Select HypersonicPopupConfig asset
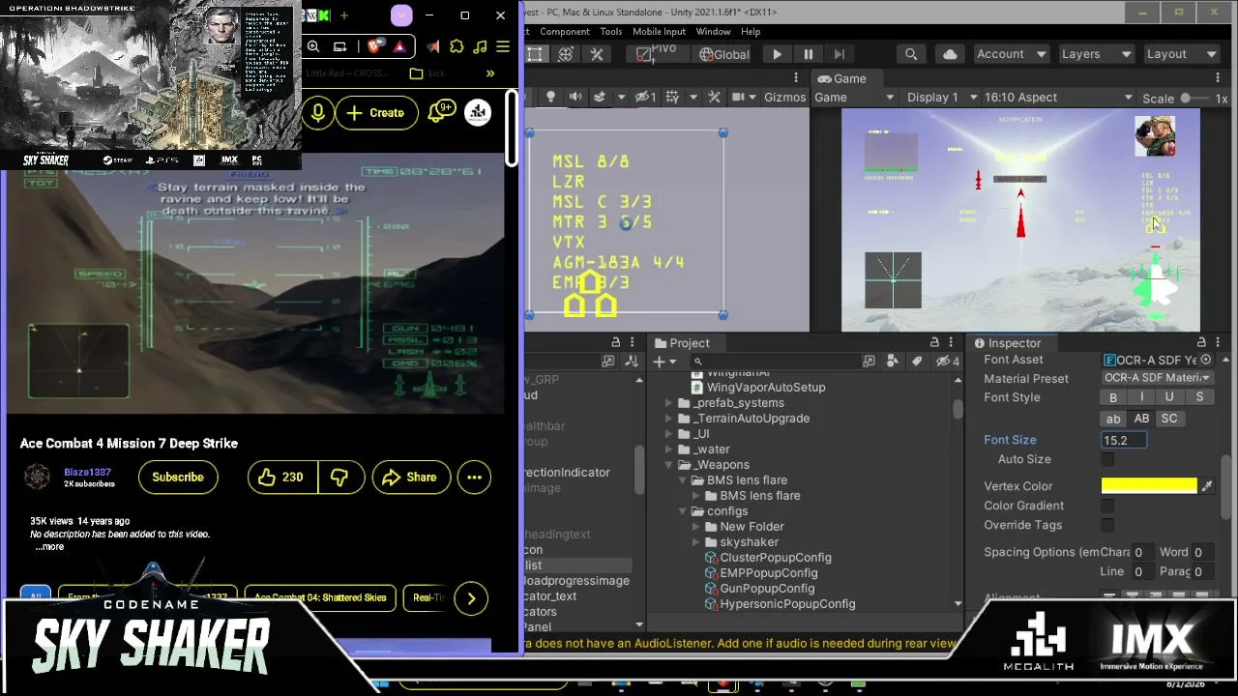 pos(787,604)
